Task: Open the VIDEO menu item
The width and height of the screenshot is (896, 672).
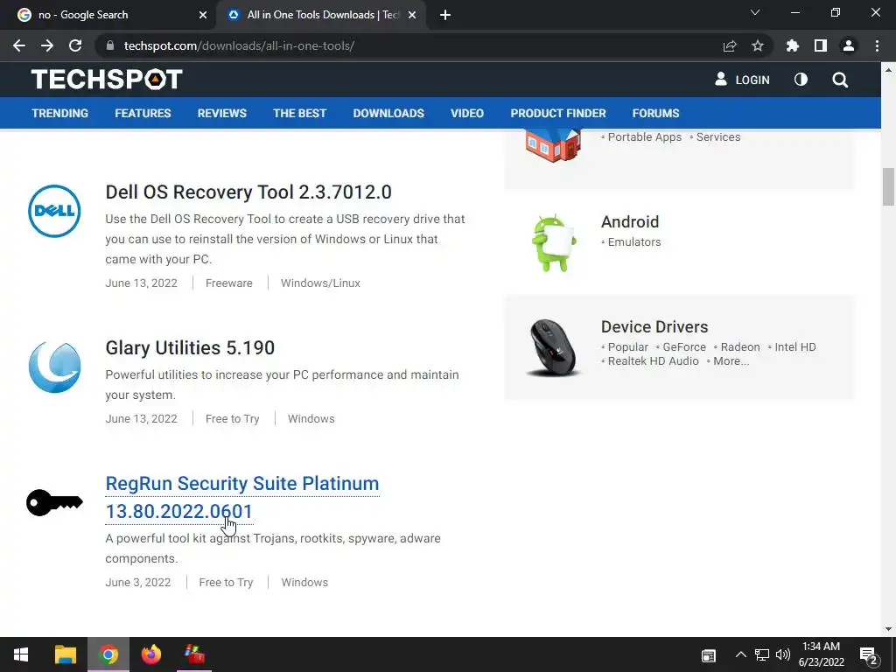Action: 467,113
